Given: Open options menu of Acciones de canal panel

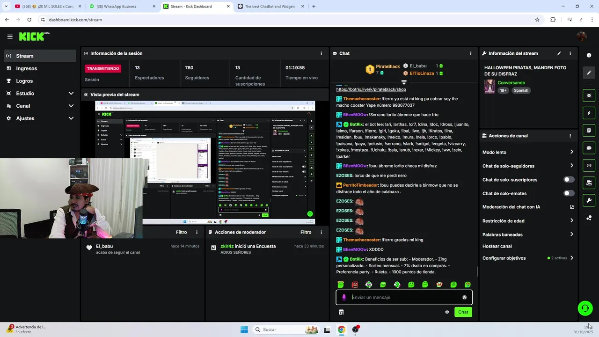Looking at the screenshot, I should tap(570, 136).
